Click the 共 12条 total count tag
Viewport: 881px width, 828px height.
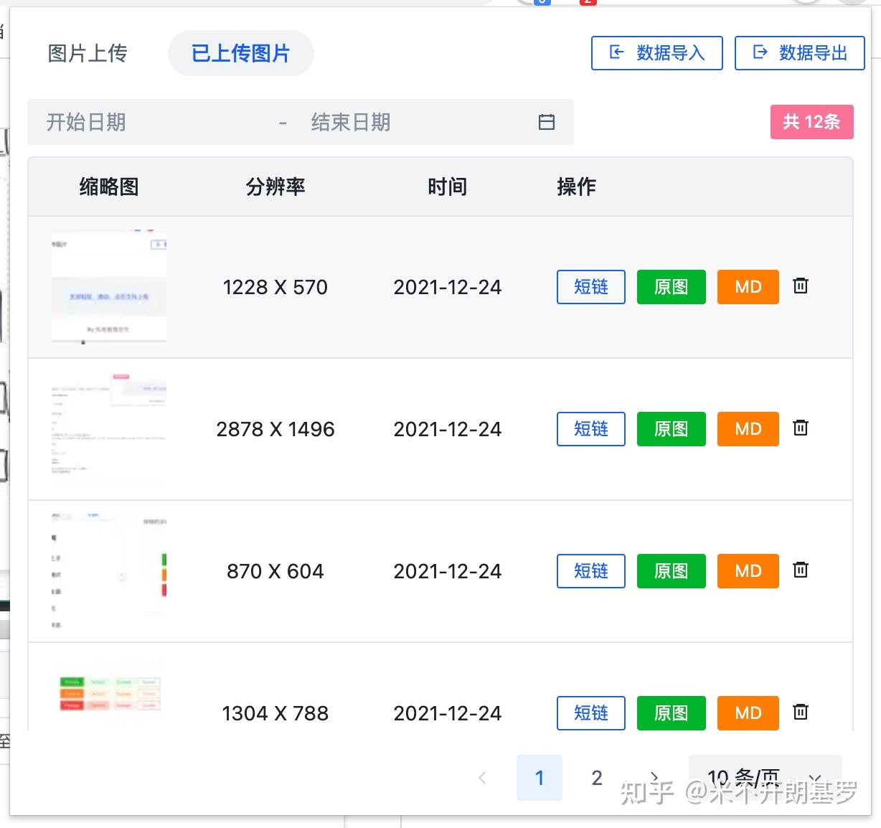point(811,122)
